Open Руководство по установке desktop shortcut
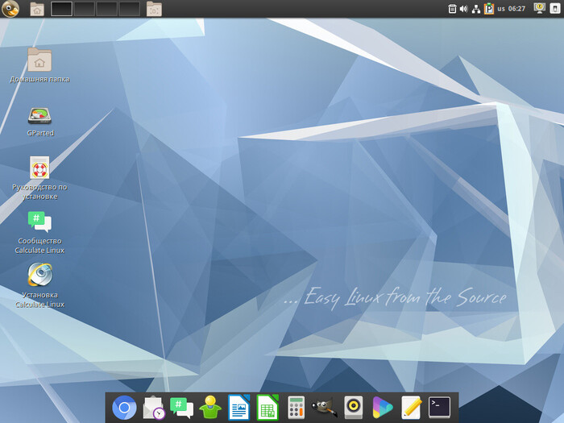The width and height of the screenshot is (564, 423). [x=39, y=178]
